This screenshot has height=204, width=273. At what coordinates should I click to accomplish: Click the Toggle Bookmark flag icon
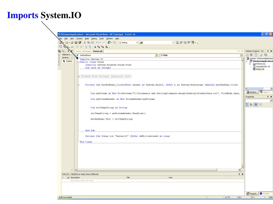point(95,47)
